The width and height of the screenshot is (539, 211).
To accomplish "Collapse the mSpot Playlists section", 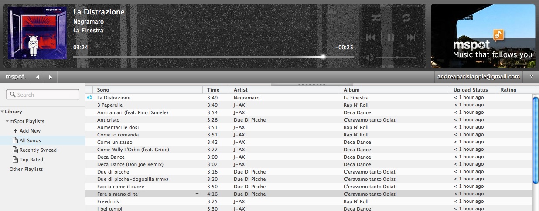I will (x=7, y=122).
